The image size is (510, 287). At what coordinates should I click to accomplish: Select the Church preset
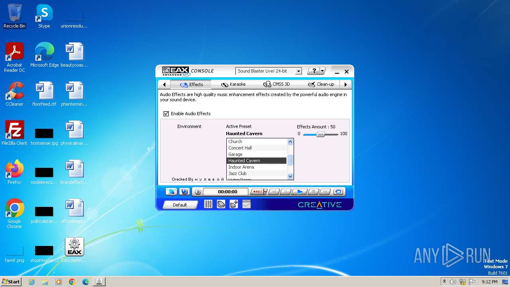point(257,142)
